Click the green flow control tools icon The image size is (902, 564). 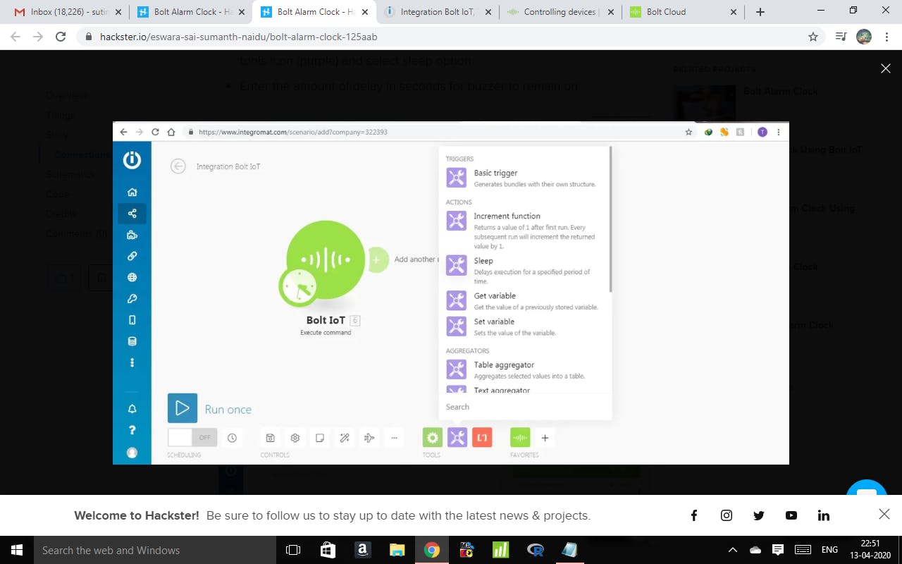pyautogui.click(x=433, y=438)
